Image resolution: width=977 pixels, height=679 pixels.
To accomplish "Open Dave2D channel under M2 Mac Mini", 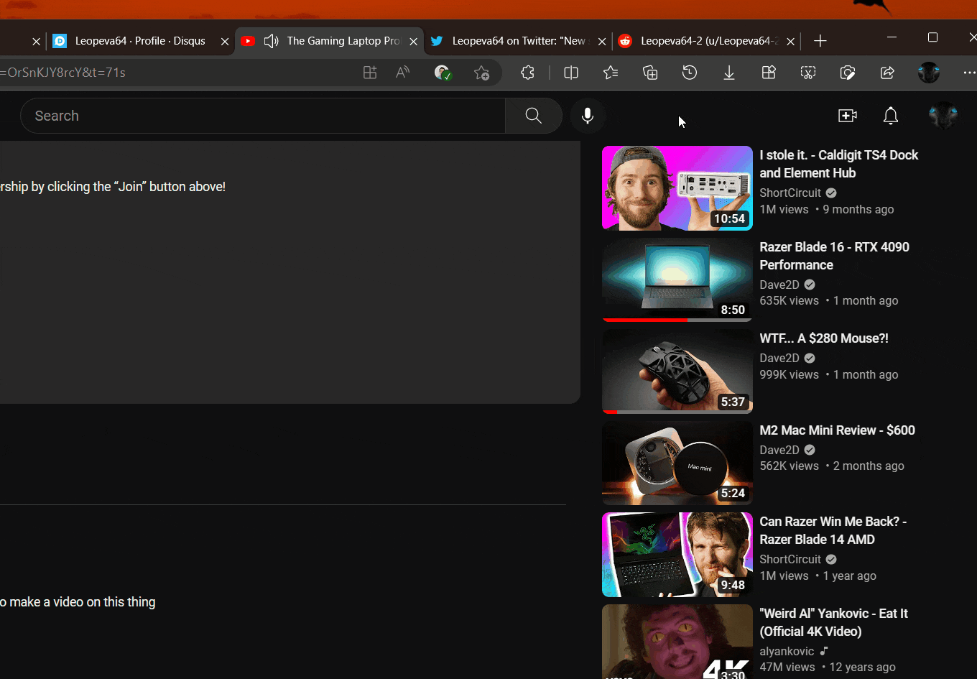I will click(x=779, y=450).
